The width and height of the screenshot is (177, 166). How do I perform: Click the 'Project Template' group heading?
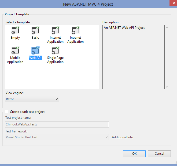point(17,14)
